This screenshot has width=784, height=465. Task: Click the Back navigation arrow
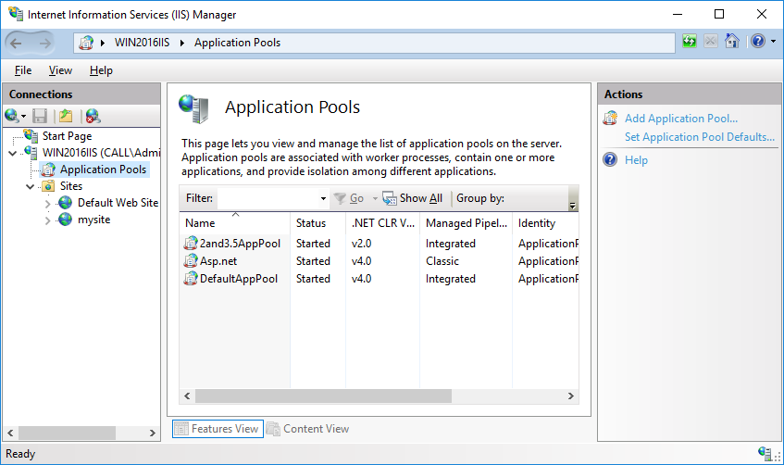pos(16,43)
